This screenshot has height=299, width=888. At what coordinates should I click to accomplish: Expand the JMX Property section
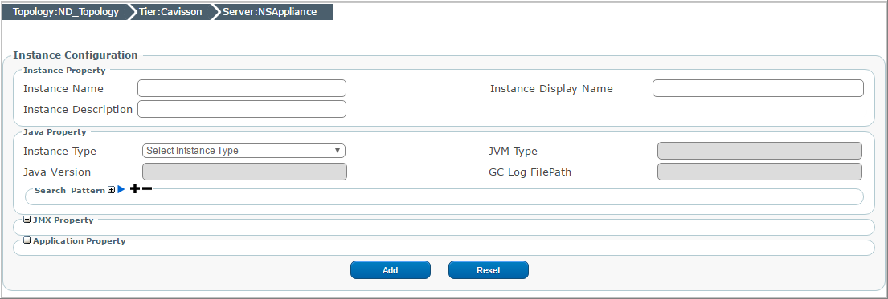click(27, 220)
